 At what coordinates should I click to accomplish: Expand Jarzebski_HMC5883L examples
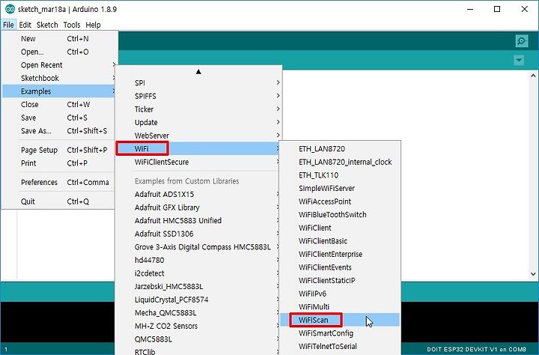pyautogui.click(x=198, y=287)
